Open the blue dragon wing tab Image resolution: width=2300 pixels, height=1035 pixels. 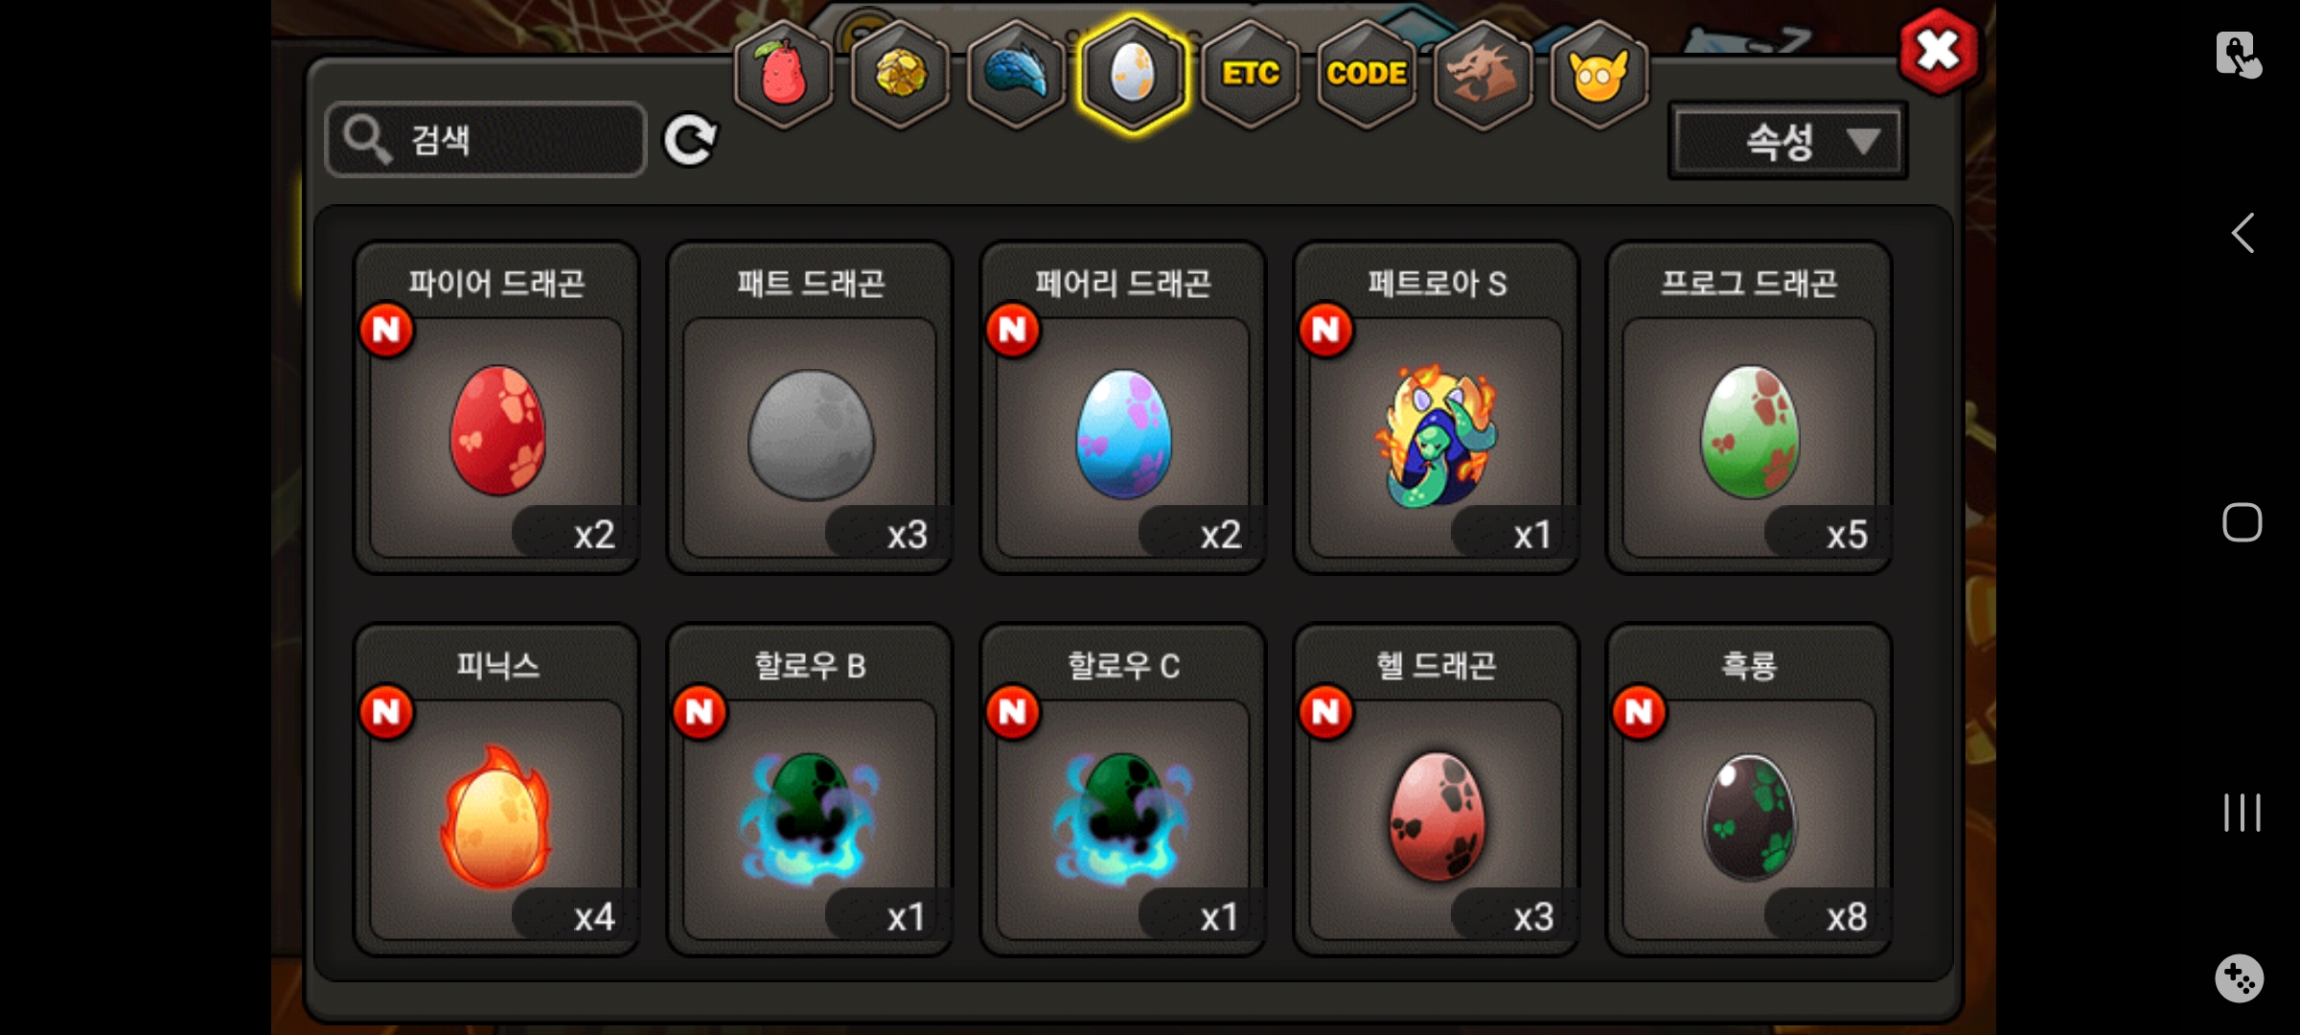pyautogui.click(x=1017, y=73)
